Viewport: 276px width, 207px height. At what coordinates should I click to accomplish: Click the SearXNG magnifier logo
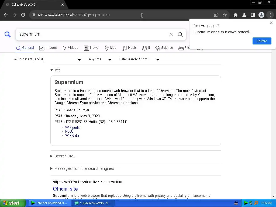pos(8,34)
